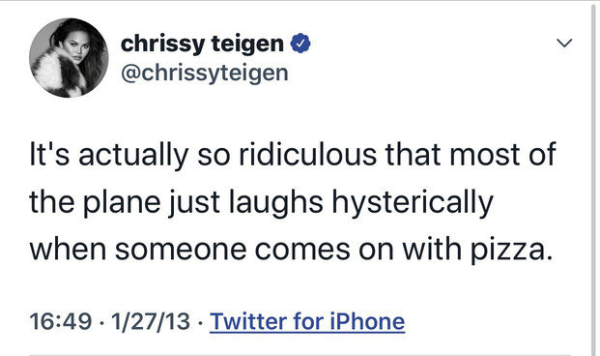This screenshot has height=356, width=600.
Task: Click the word "when" starting the last line
Action: [x=68, y=250]
